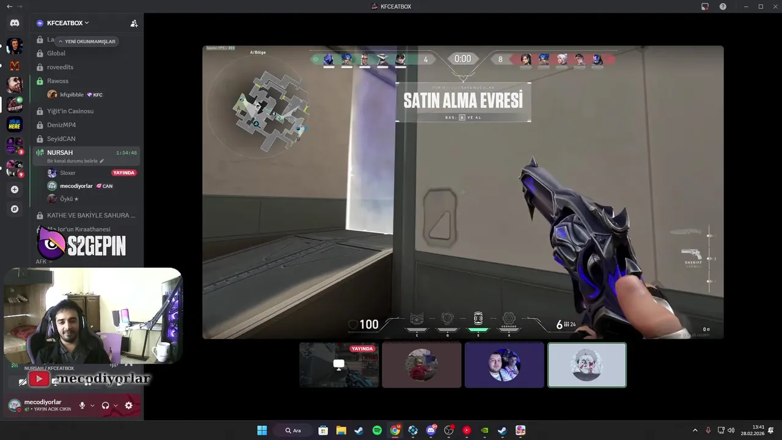
Task: Join the Global voice channel
Action: coord(87,53)
